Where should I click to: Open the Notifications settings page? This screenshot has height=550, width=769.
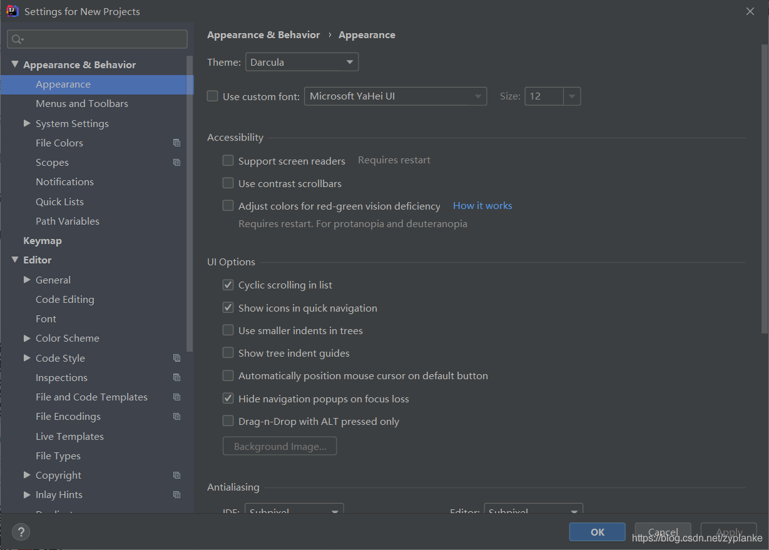click(x=64, y=181)
